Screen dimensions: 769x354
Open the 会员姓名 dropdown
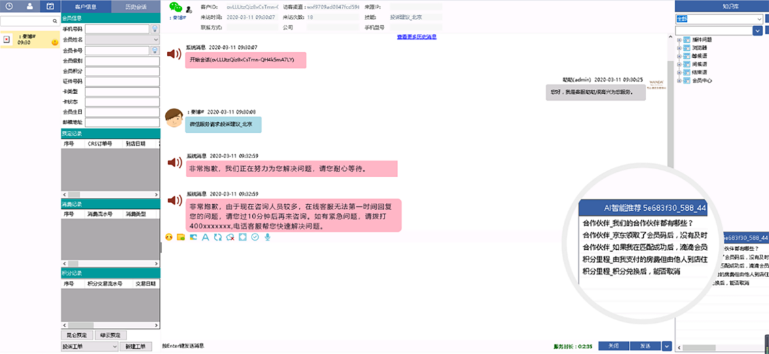(155, 40)
